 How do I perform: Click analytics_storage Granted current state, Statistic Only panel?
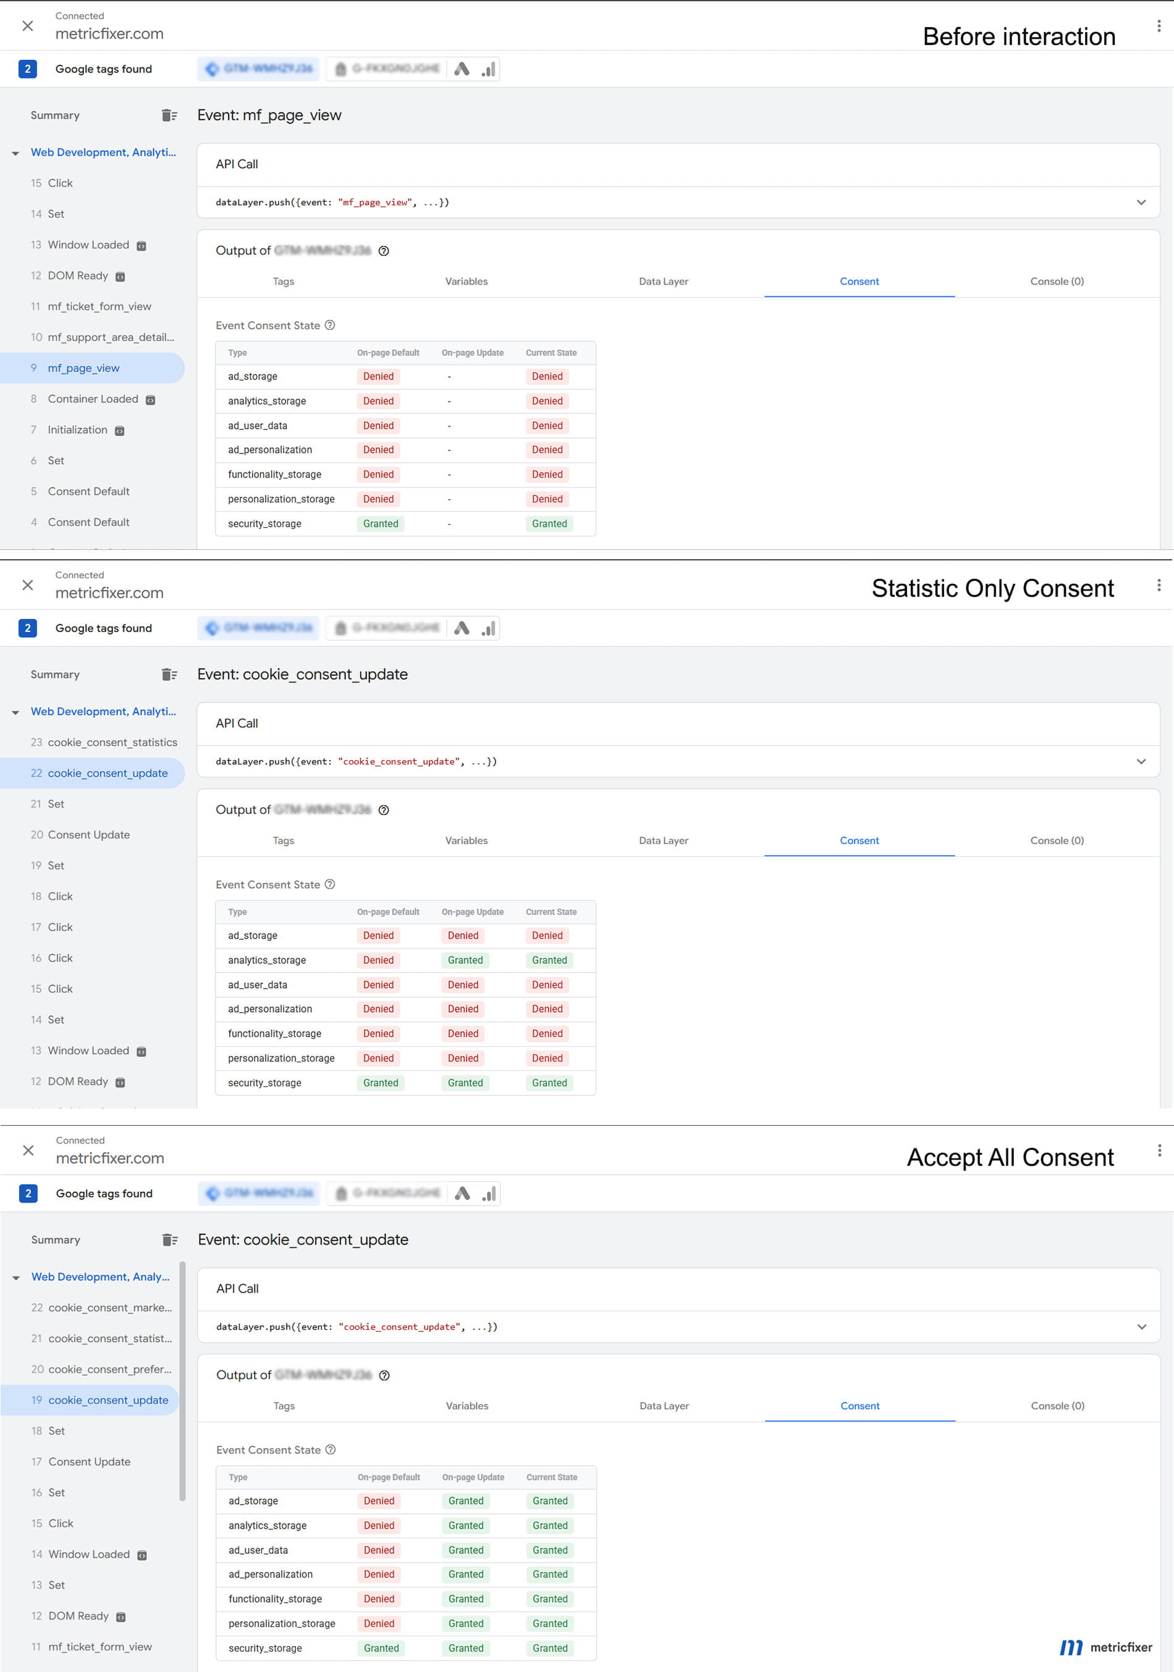[550, 961]
